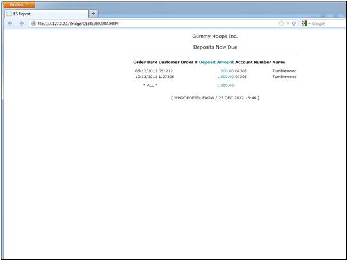Click the 1,500.00 total amount

[x=225, y=85]
